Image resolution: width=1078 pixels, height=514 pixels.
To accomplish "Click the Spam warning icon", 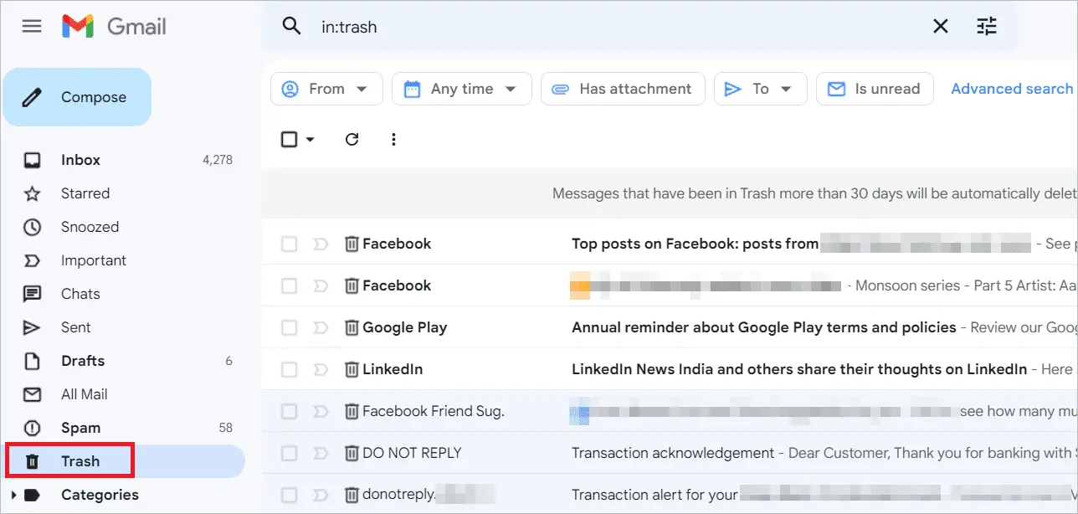I will coord(32,428).
